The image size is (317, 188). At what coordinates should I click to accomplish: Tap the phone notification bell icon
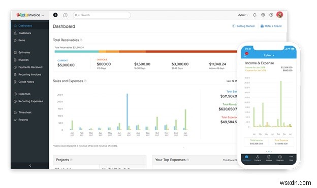pyautogui.click(x=246, y=54)
